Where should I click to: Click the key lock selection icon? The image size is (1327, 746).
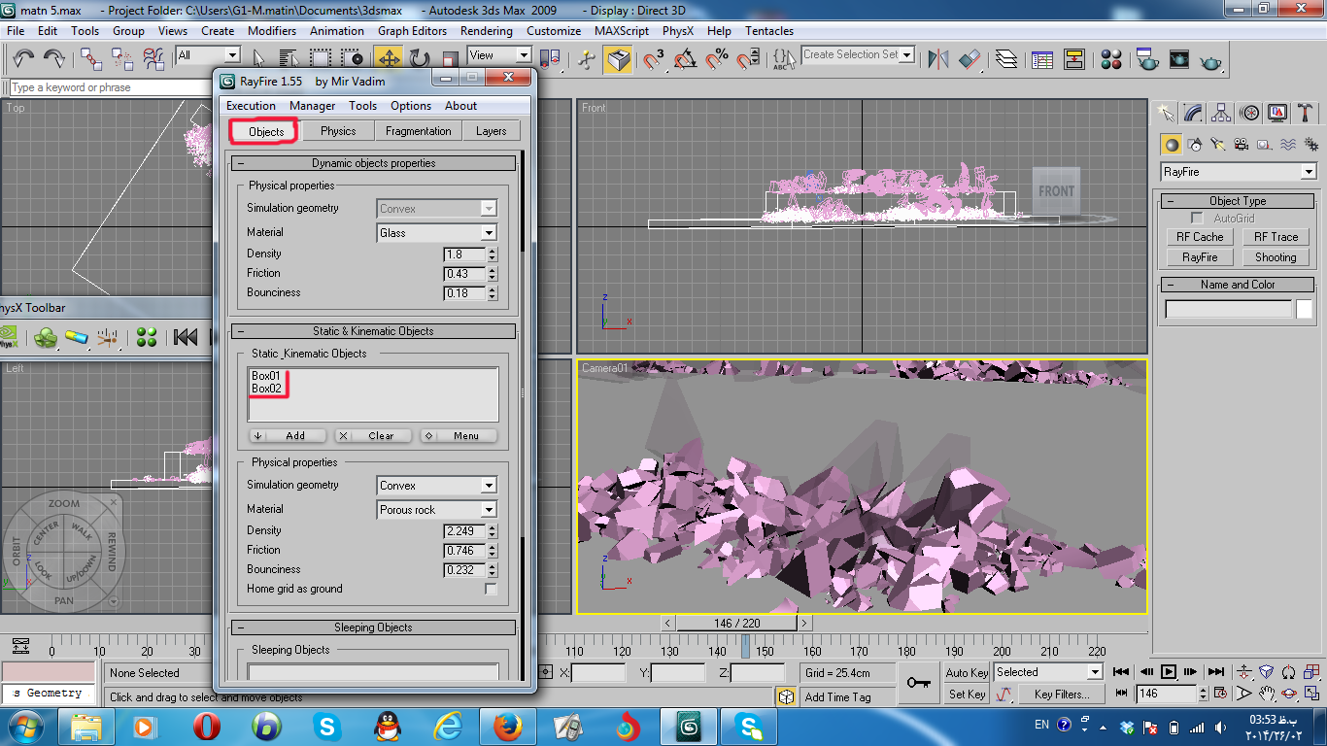[918, 683]
